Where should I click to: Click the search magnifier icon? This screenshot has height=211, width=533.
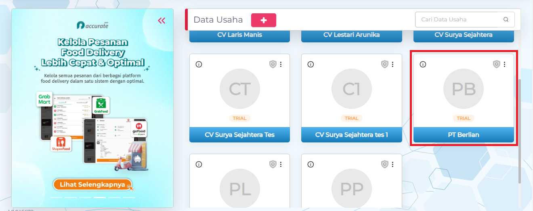click(x=506, y=19)
